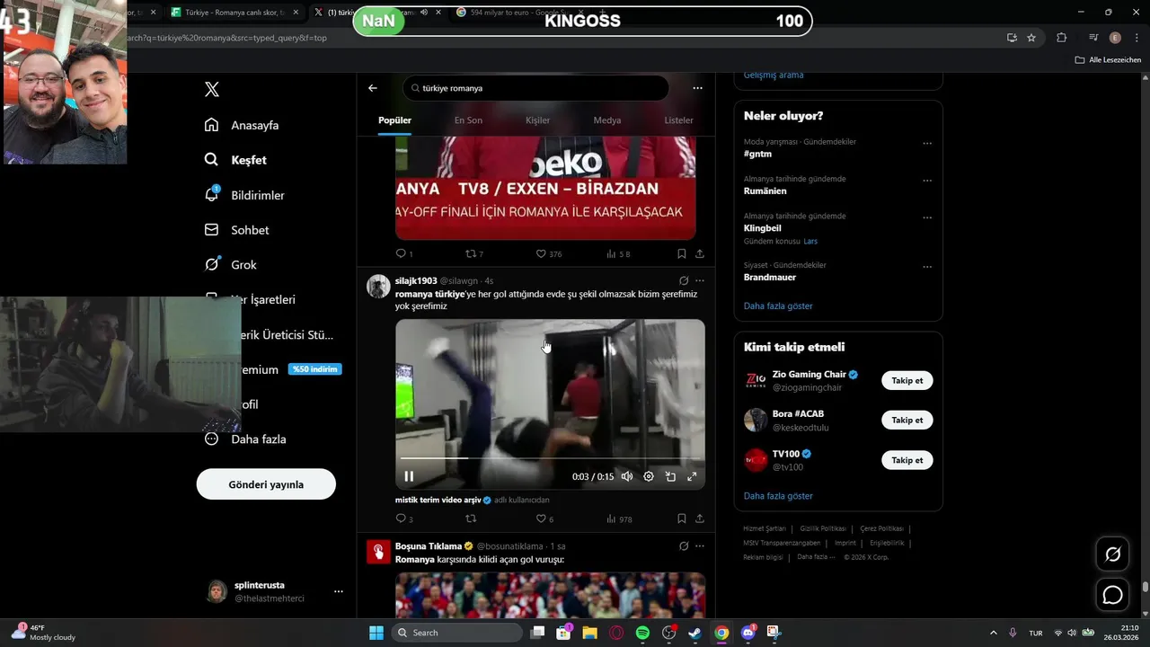The width and height of the screenshot is (1150, 647).
Task: Open the #gntm trend
Action: (x=757, y=154)
